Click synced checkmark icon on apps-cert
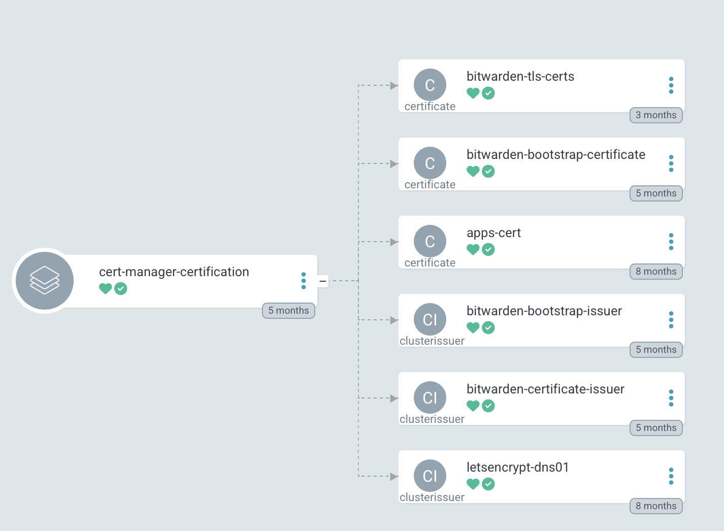724x531 pixels. click(488, 250)
